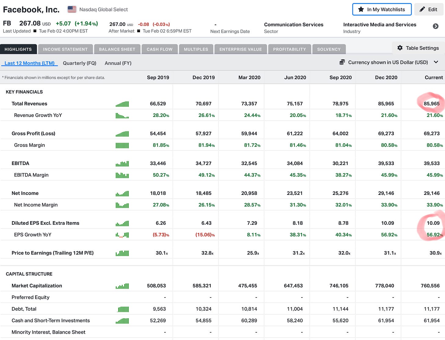Open the Net Income sparkline chart
The height and width of the screenshot is (340, 445).
click(122, 194)
